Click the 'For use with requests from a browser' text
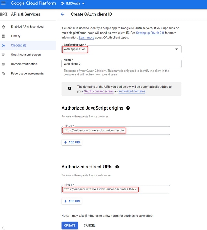 [85, 116]
